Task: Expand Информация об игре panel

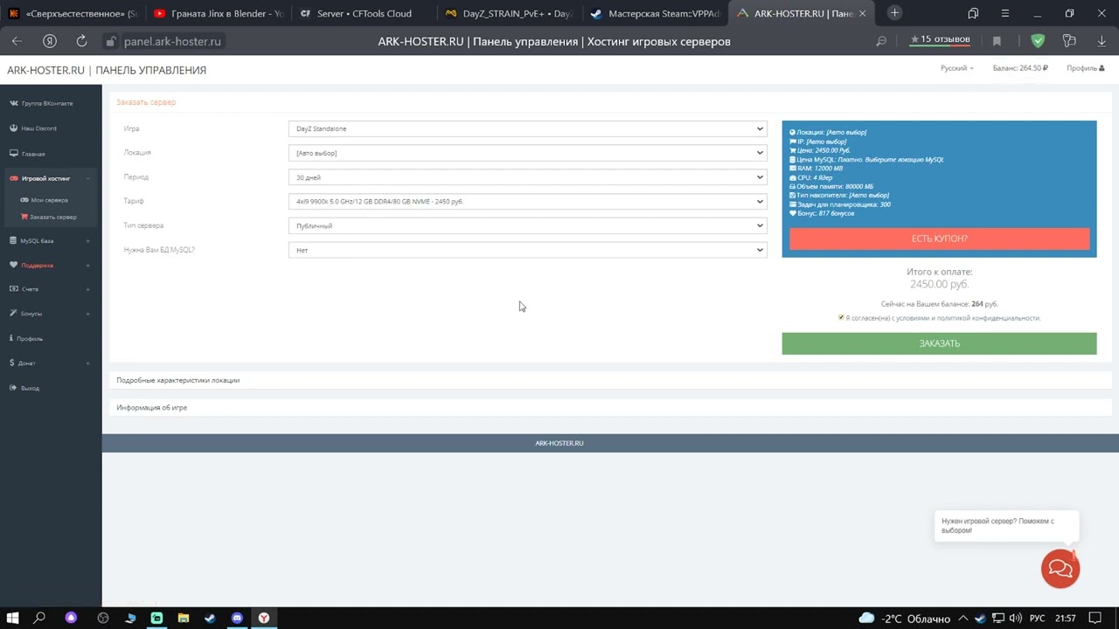Action: tap(151, 407)
